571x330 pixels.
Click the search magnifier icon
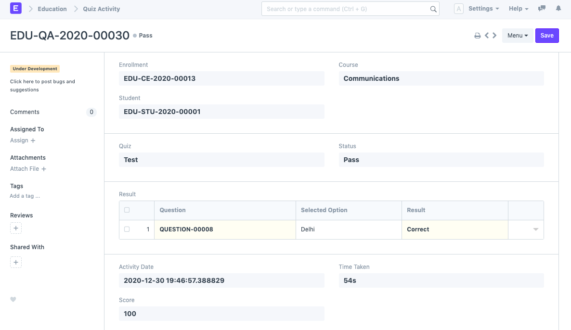point(433,9)
